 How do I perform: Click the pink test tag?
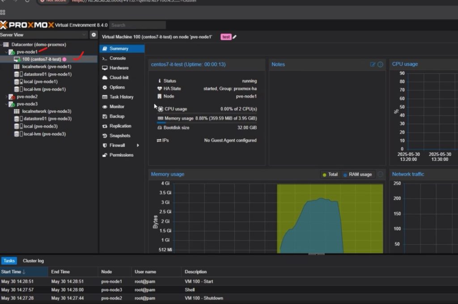point(226,37)
